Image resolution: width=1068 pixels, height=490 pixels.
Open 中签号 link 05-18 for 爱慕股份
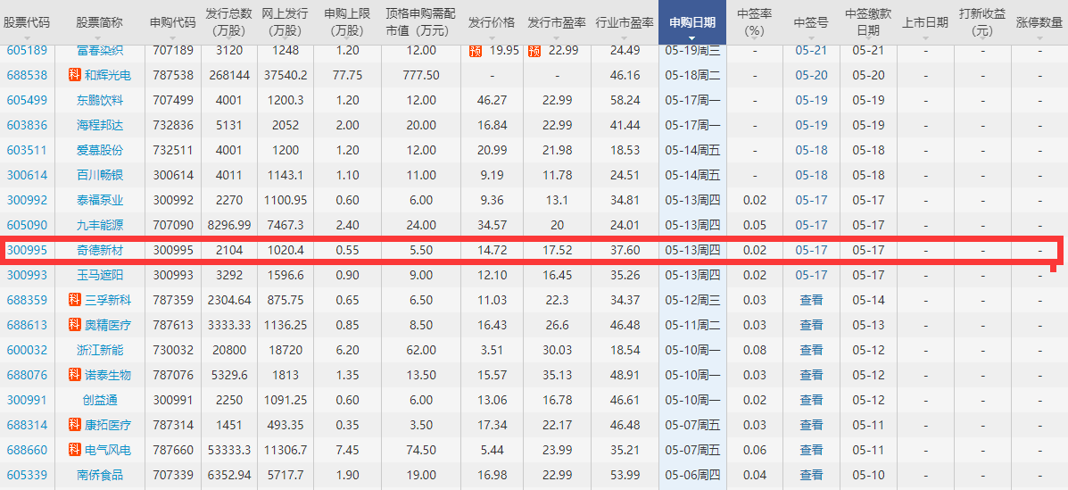(811, 150)
